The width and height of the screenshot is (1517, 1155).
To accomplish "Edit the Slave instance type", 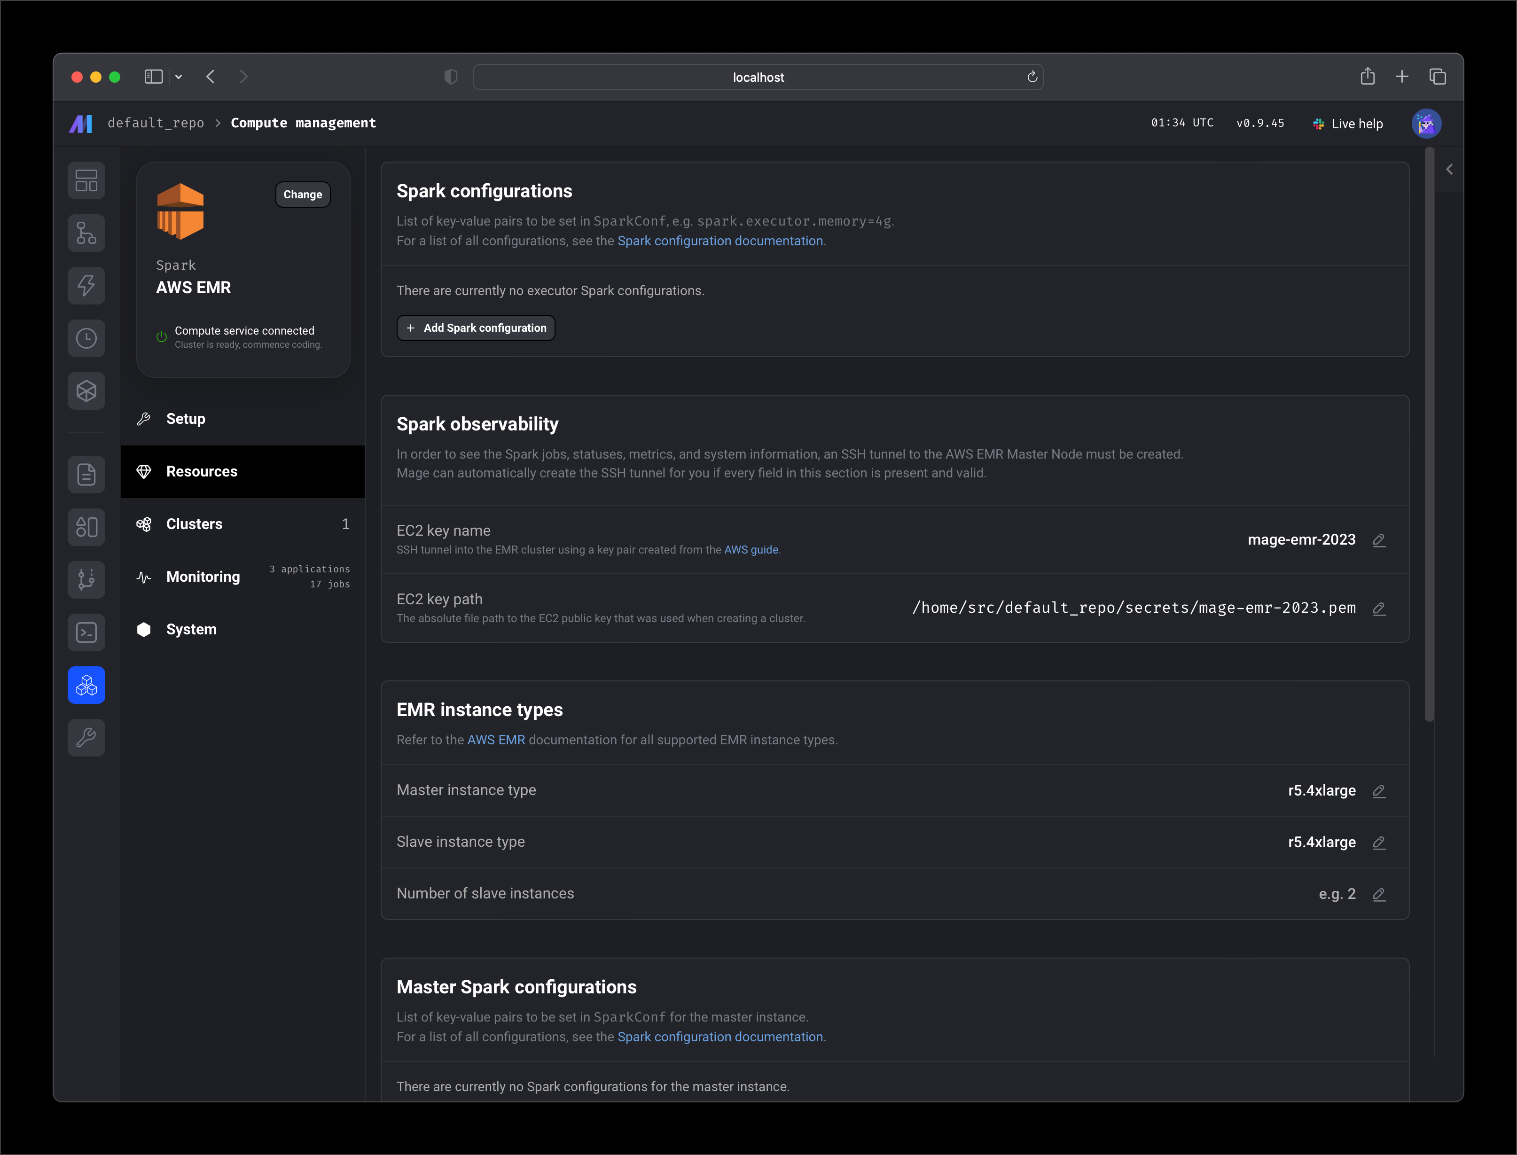I will pos(1379,842).
